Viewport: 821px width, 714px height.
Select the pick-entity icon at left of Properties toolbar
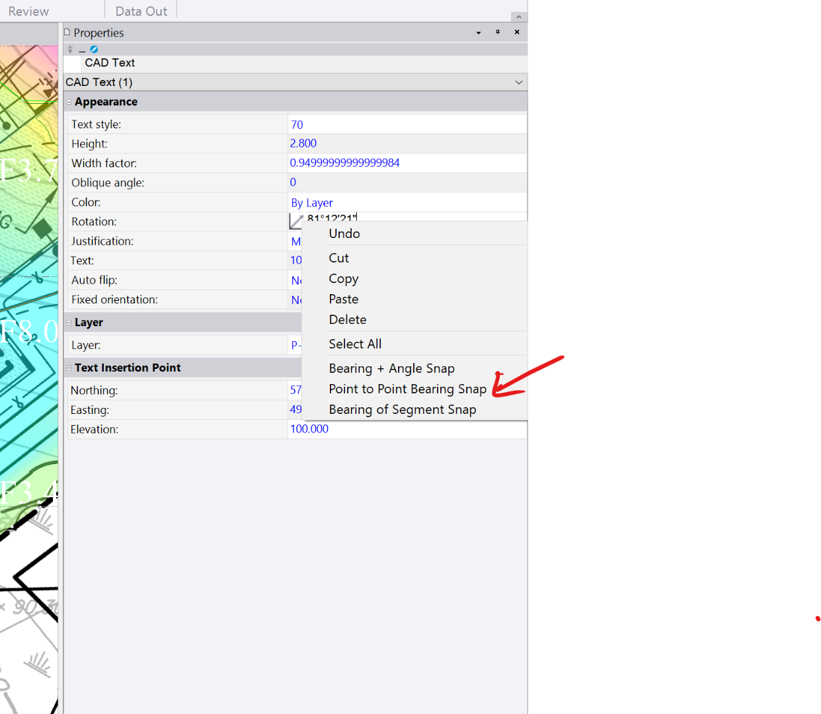(70, 49)
